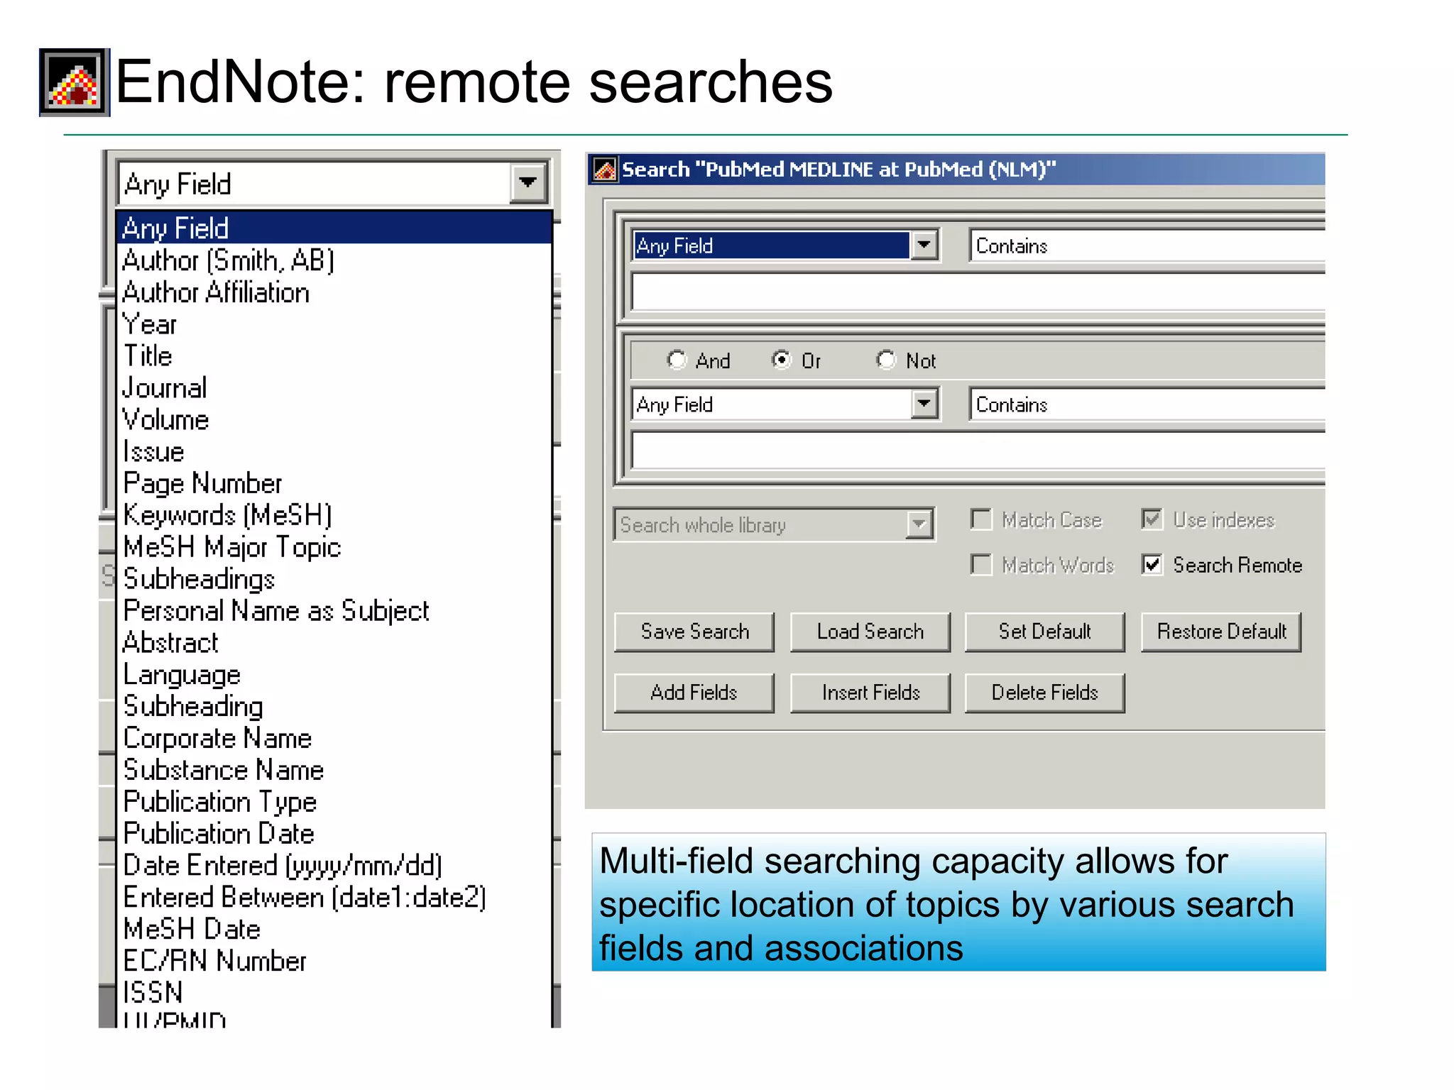Click the Load Search button

(x=870, y=632)
